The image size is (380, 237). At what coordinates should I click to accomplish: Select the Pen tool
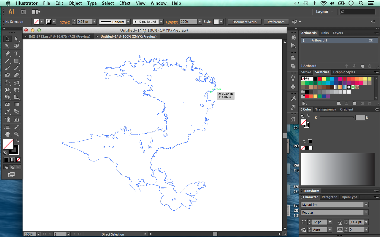7,54
